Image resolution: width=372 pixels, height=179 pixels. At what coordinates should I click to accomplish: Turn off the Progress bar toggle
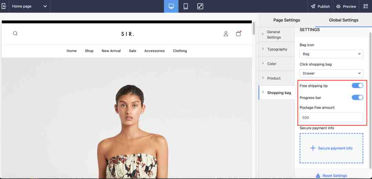tap(357, 97)
